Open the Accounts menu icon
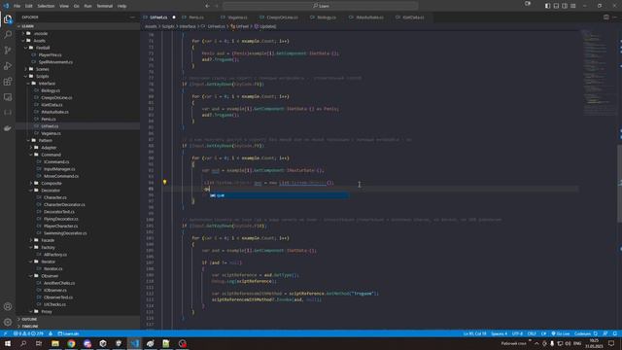Viewport: 622px width, 350px height. point(8,306)
